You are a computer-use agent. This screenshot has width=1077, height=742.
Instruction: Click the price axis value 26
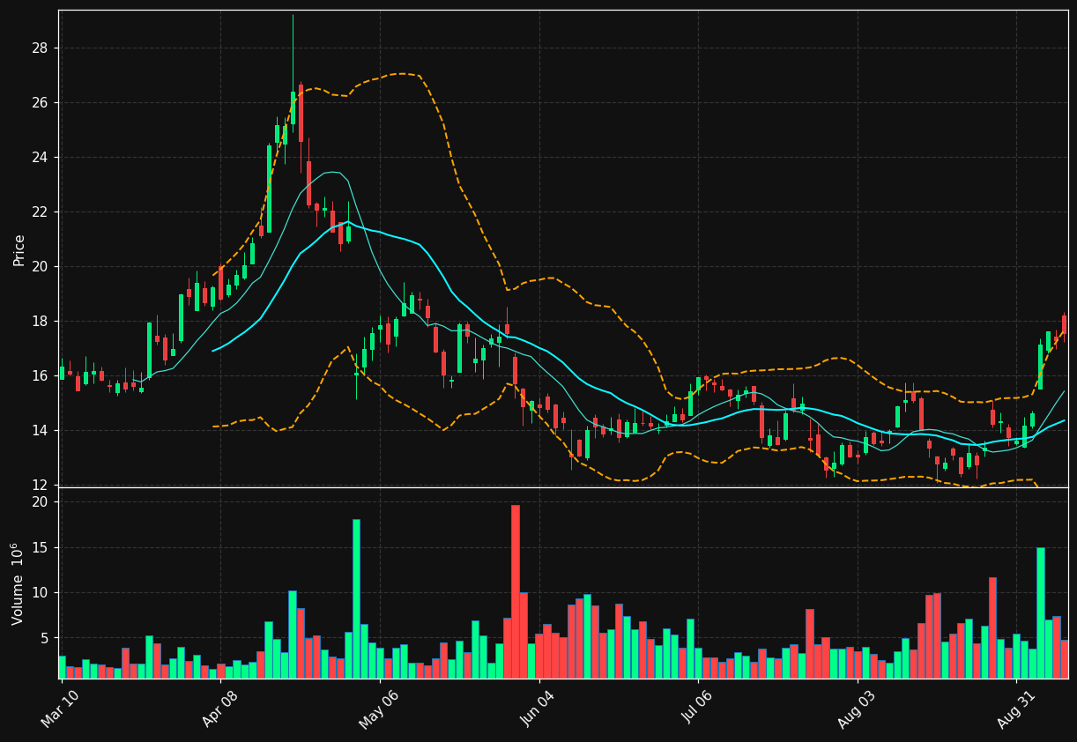(x=41, y=103)
